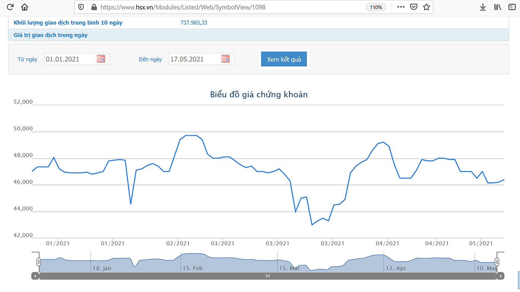Go to the browser home page icon

pos(25,7)
